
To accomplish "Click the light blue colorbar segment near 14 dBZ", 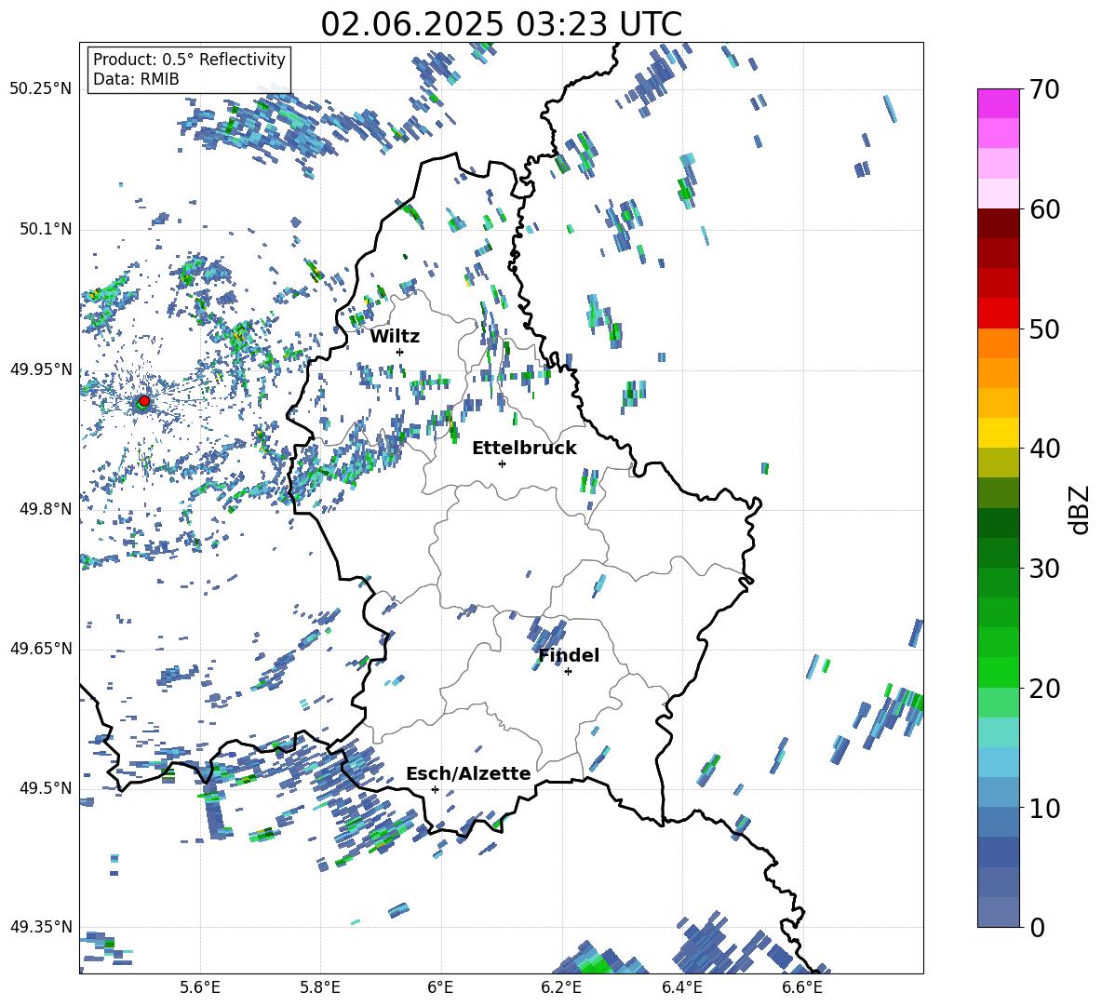I will (x=998, y=762).
